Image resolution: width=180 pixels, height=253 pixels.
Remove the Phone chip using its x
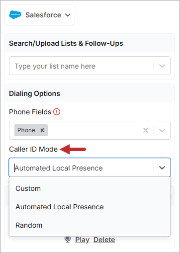(42, 130)
